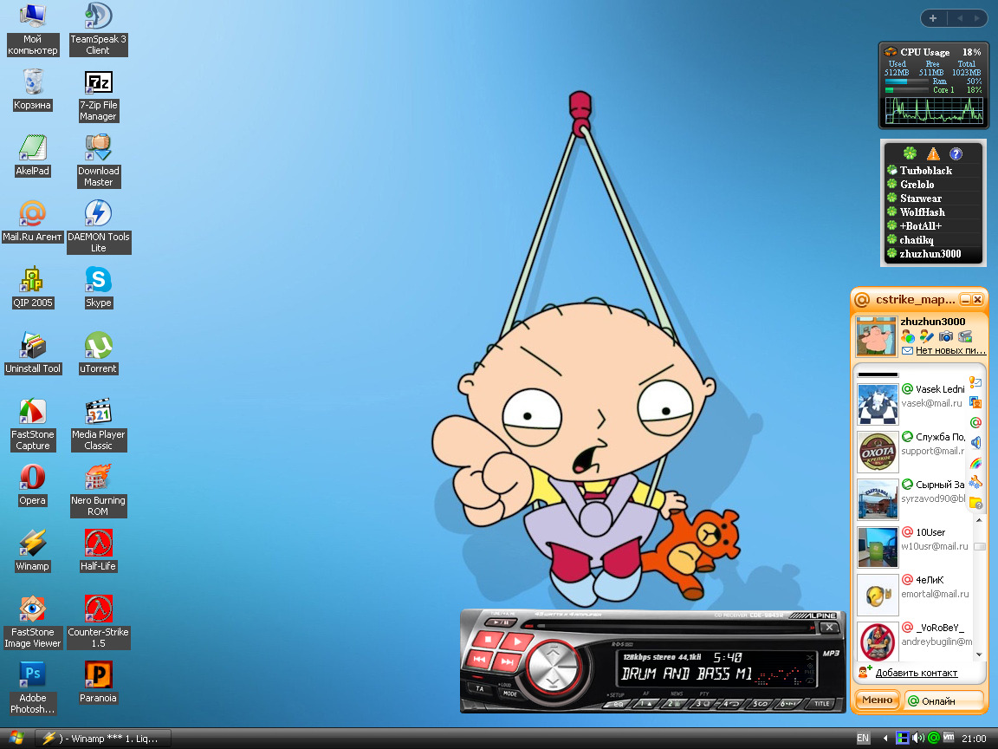Select the Half-Life desktop icon

[99, 551]
